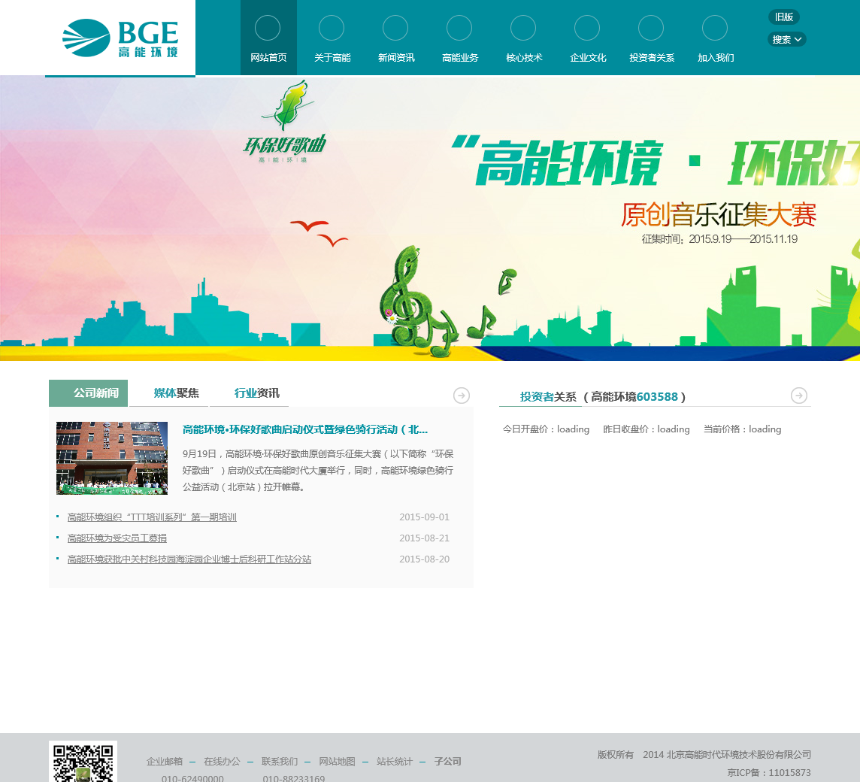Click 昨日收盘价 loading value
The width and height of the screenshot is (860, 782).
(x=674, y=429)
